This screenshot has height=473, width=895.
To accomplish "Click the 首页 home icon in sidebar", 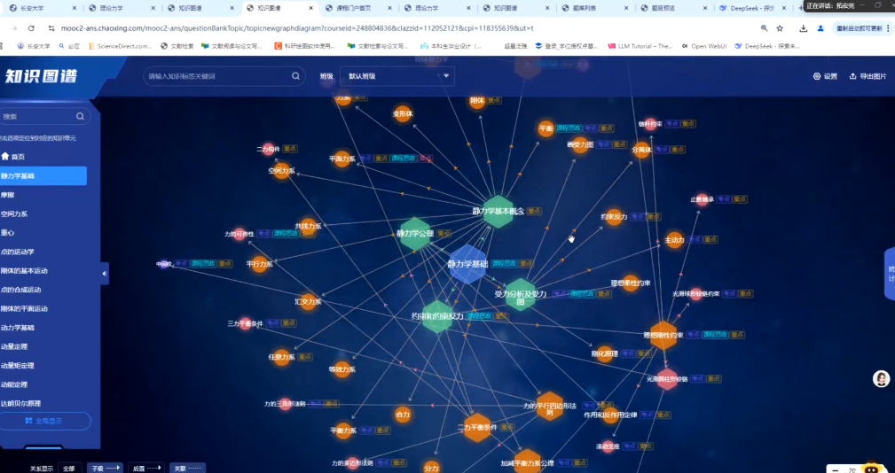I will pos(4,157).
